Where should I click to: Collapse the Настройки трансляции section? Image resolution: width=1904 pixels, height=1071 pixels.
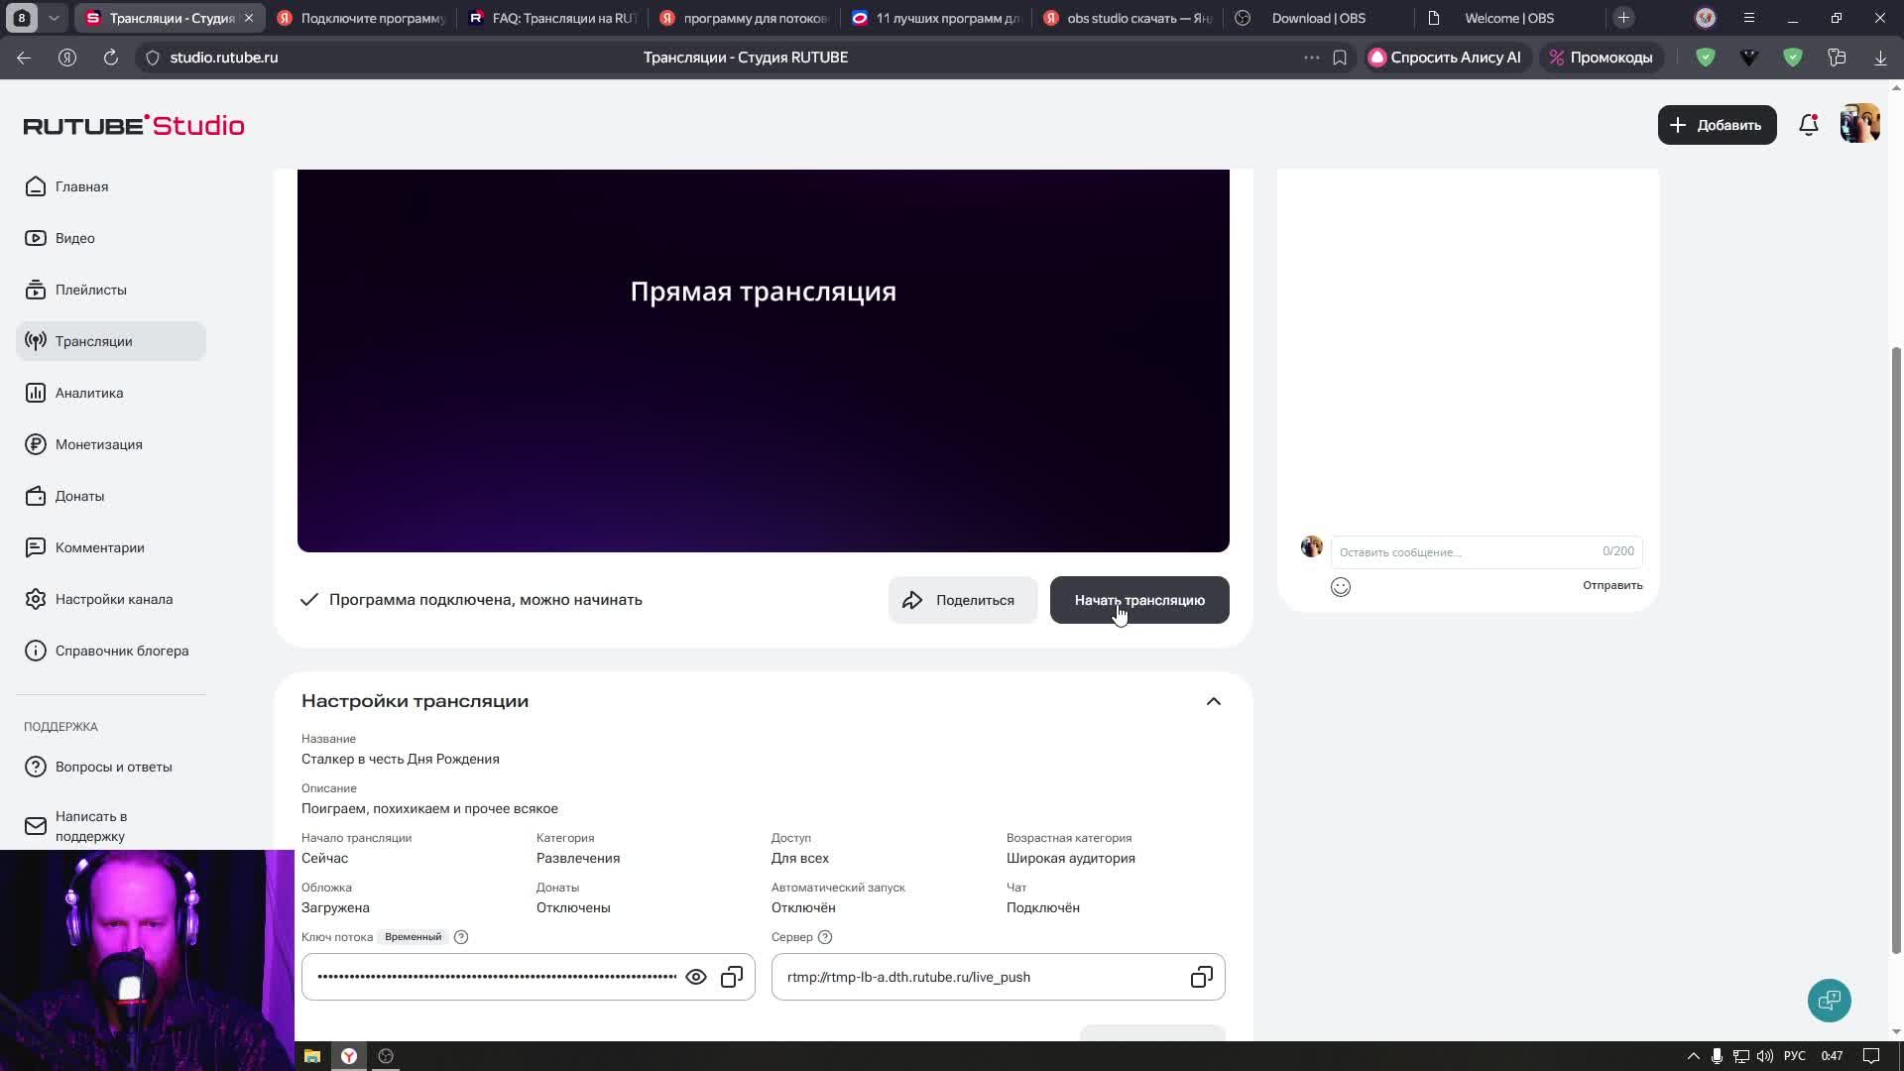(x=1213, y=701)
